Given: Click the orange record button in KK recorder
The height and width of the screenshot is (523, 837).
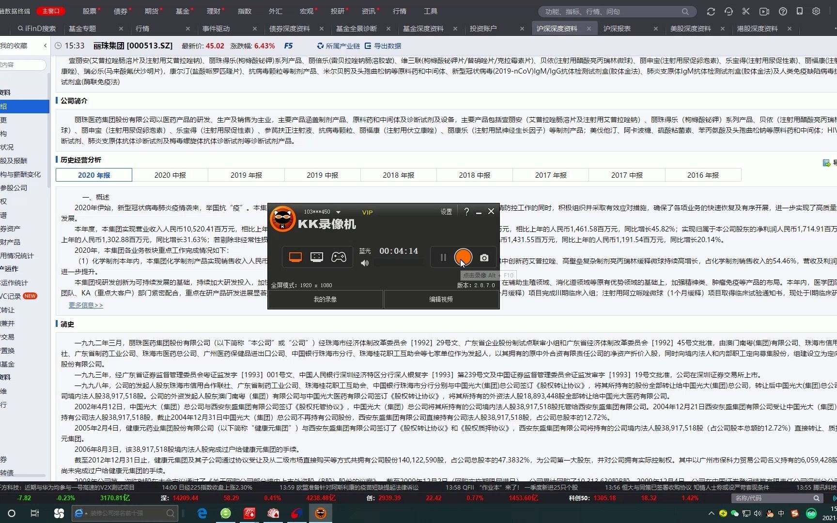Looking at the screenshot, I should point(463,257).
